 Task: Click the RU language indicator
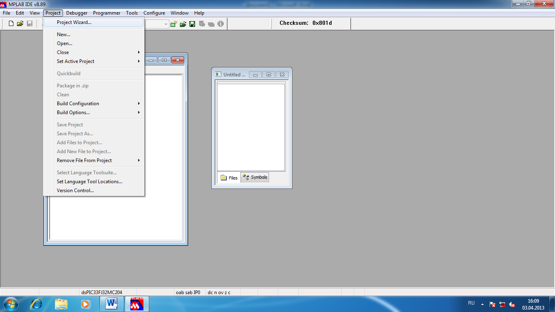pos(471,303)
